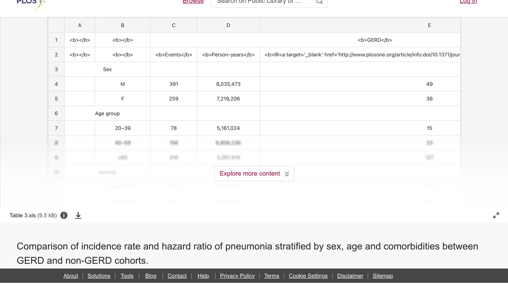Viewport: 508px width, 286px height.
Task: Expand the table to fullscreen view
Action: [496, 215]
